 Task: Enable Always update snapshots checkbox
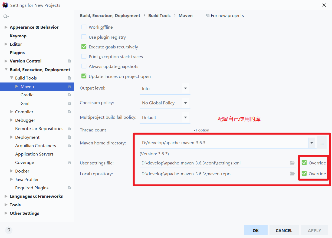point(84,66)
